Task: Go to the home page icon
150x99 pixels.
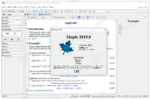Action: coord(55,11)
